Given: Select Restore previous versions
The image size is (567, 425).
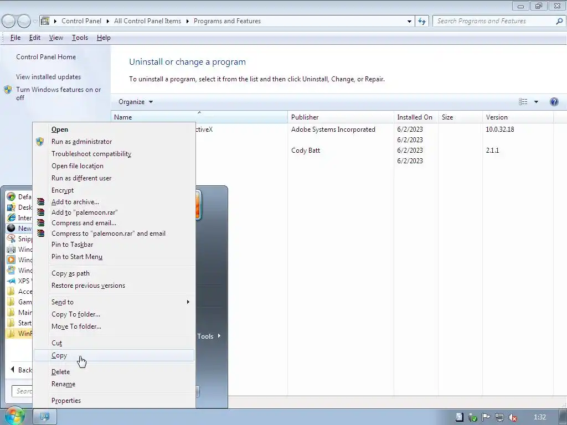Looking at the screenshot, I should pyautogui.click(x=114, y=286).
